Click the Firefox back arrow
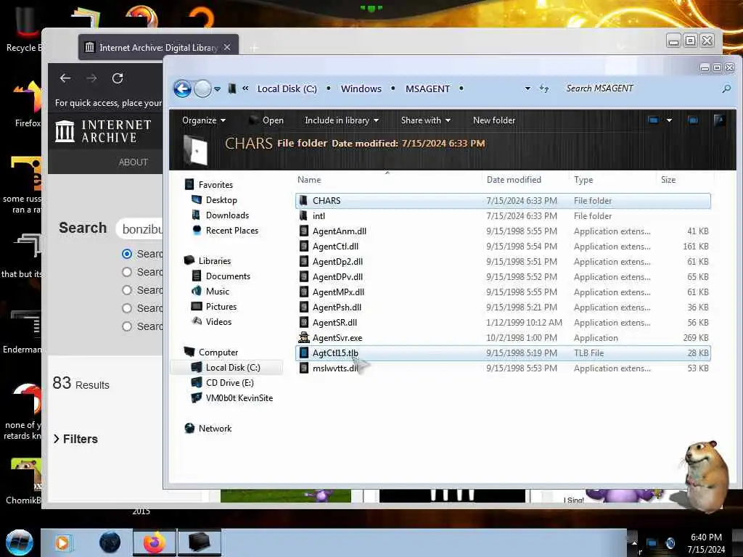743x557 pixels. pos(65,78)
